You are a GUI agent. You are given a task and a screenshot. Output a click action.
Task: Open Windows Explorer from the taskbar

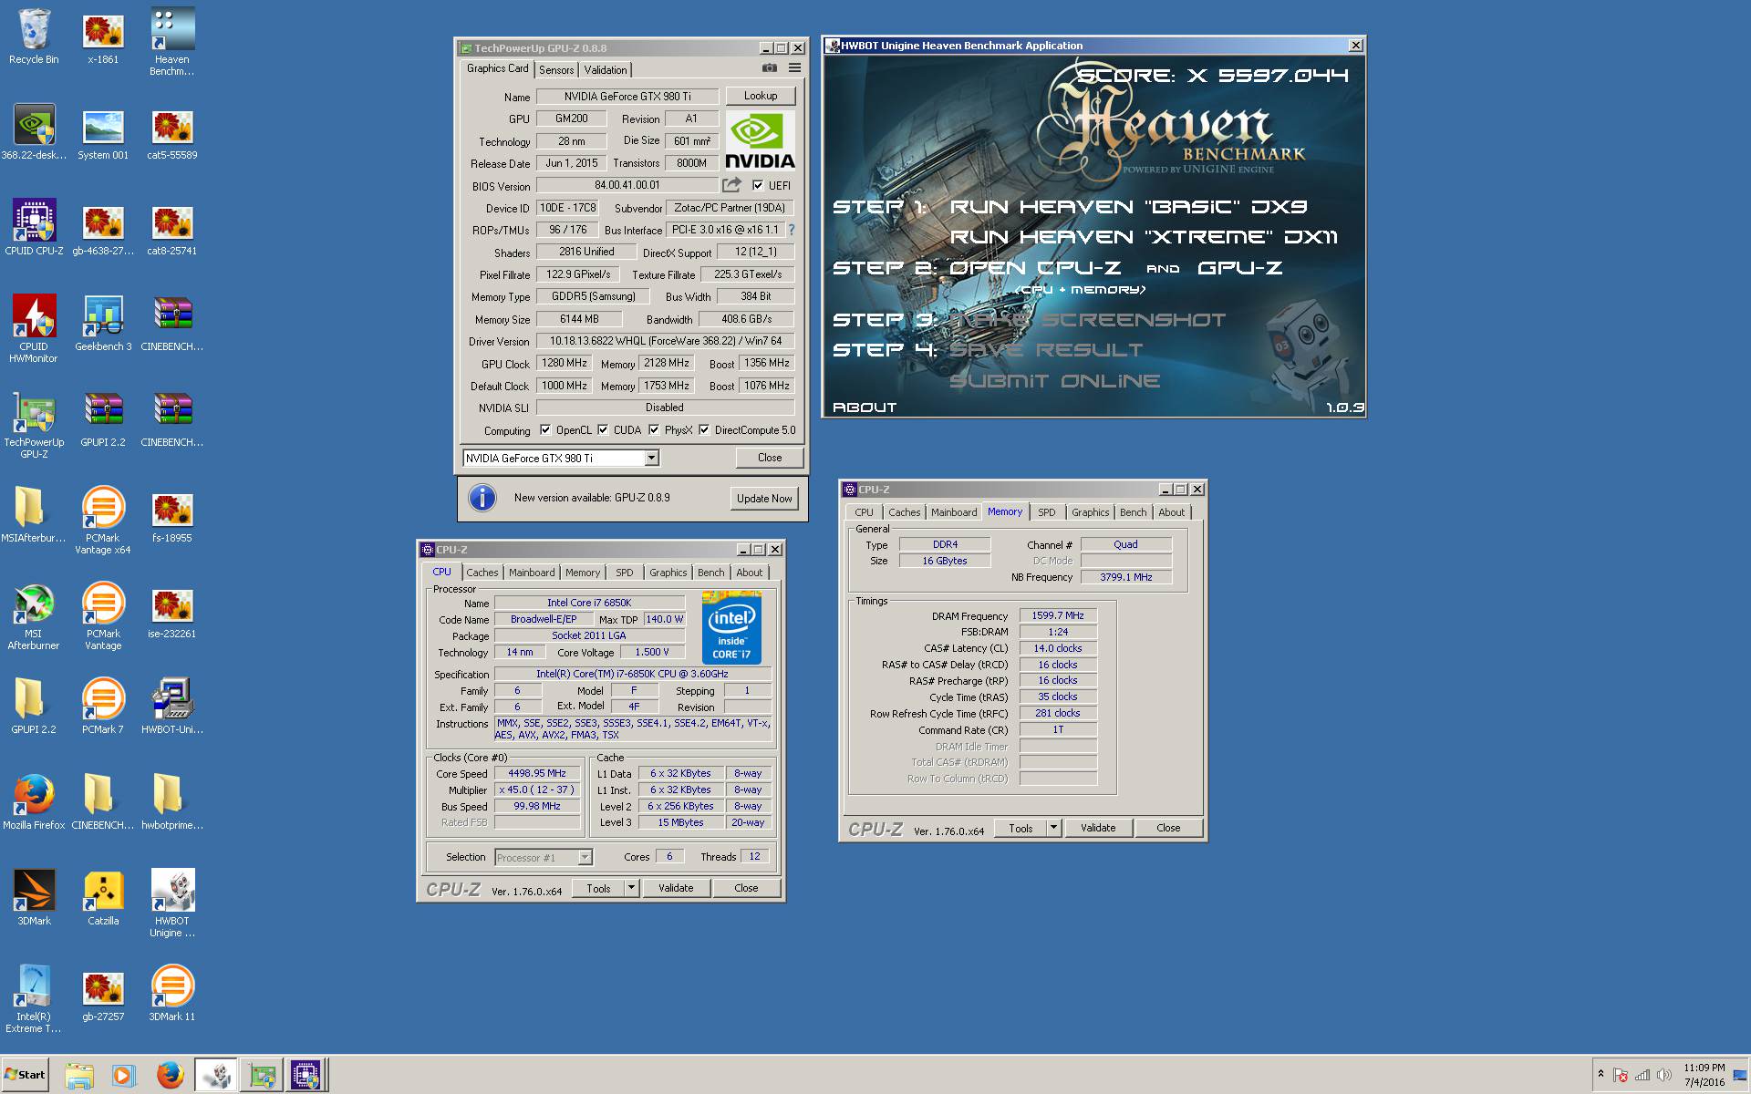tap(79, 1076)
